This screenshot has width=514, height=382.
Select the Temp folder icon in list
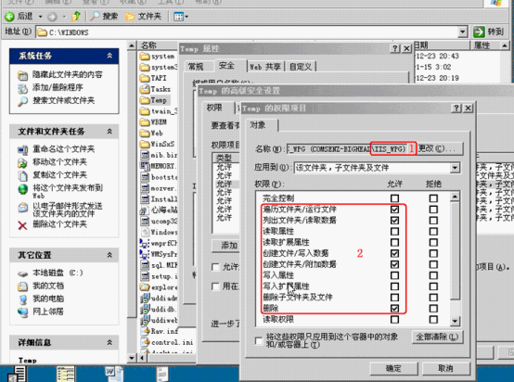pyautogui.click(x=144, y=100)
